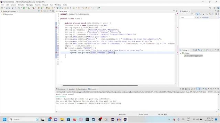Click Writable in the status bar
Image resolution: width=220 pixels, height=123 pixels.
click(x=122, y=114)
